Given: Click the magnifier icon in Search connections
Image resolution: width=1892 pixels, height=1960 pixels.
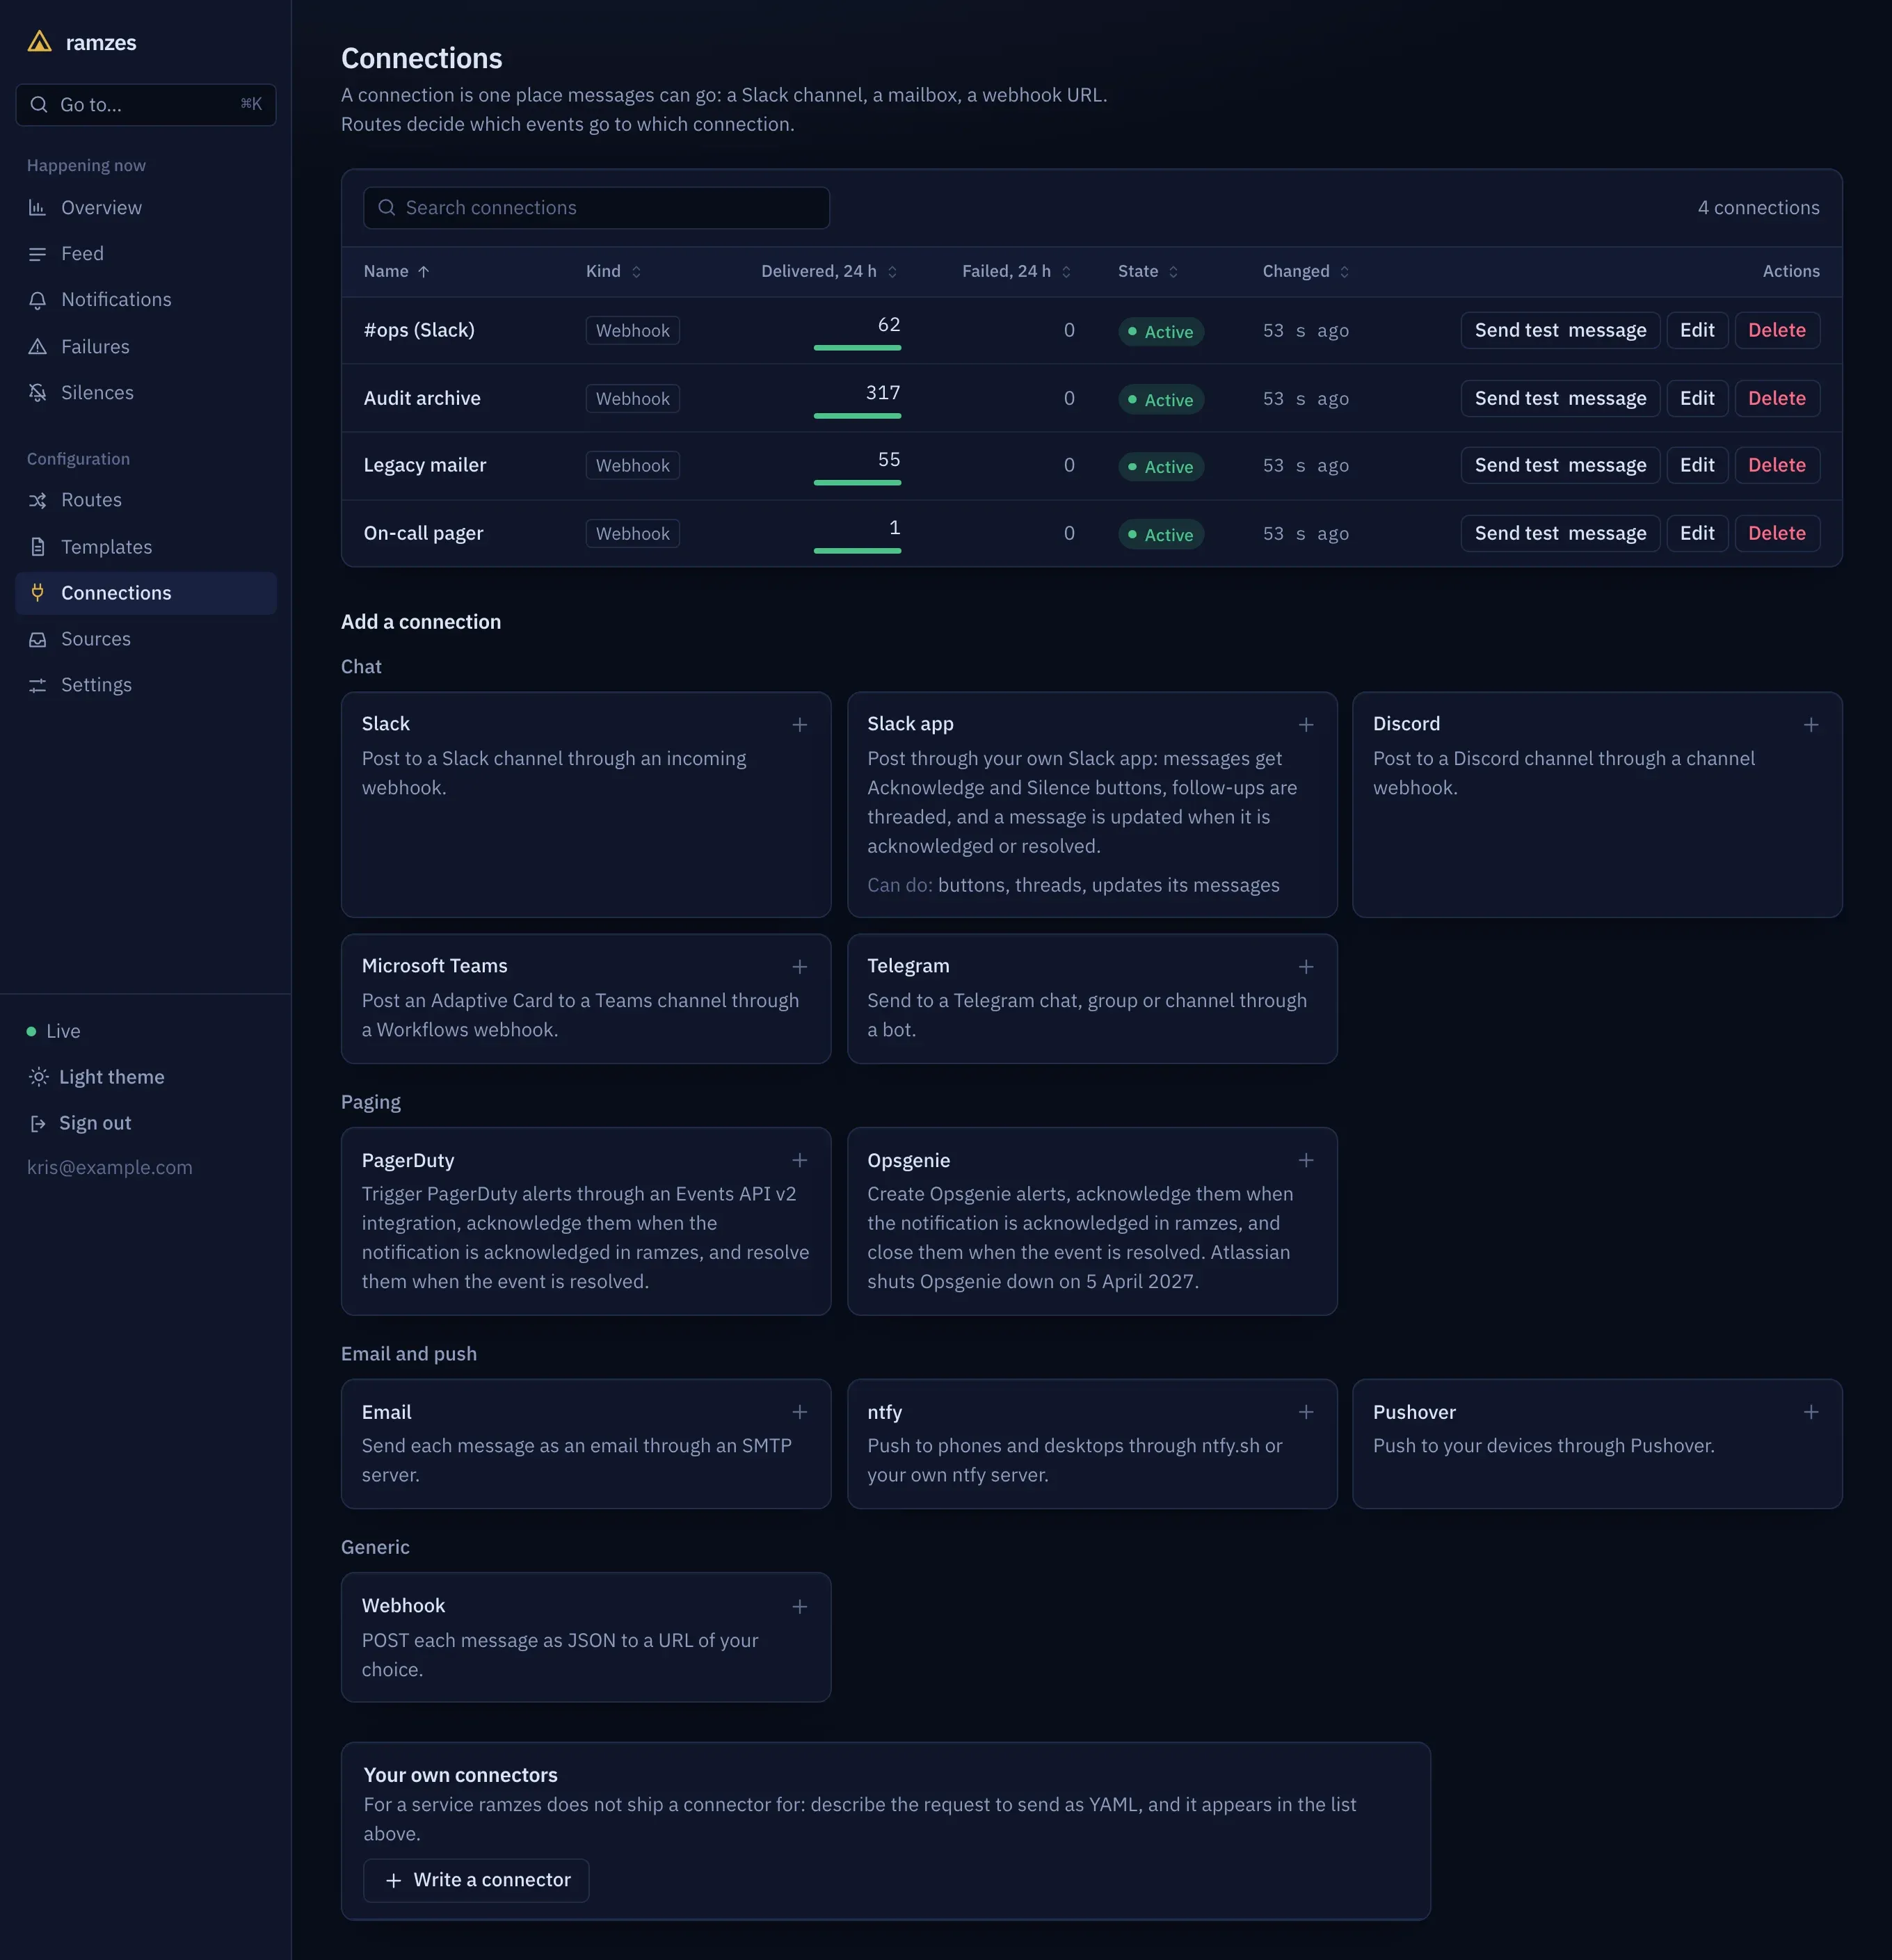Looking at the screenshot, I should pos(386,208).
